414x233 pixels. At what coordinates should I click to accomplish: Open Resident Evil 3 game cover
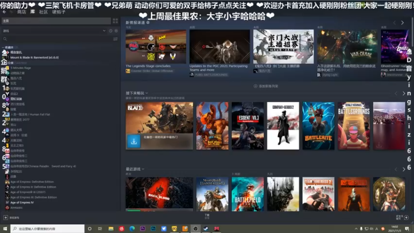(x=248, y=126)
